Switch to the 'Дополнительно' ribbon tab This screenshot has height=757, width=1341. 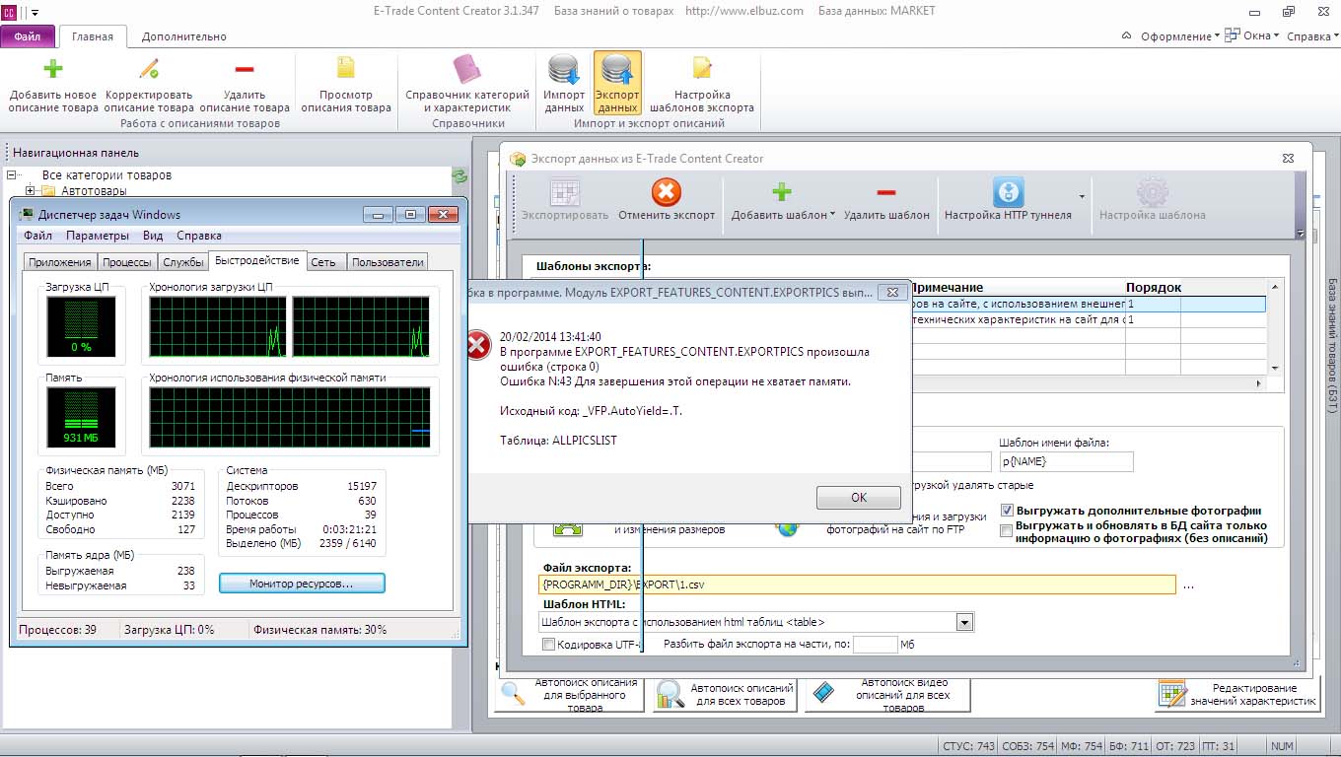(184, 36)
